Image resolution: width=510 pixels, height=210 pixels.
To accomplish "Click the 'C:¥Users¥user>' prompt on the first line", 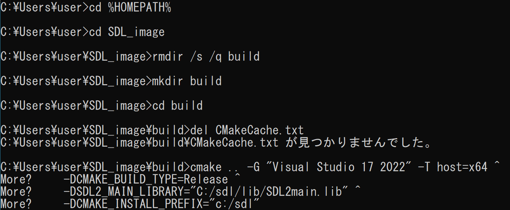I will pos(45,8).
